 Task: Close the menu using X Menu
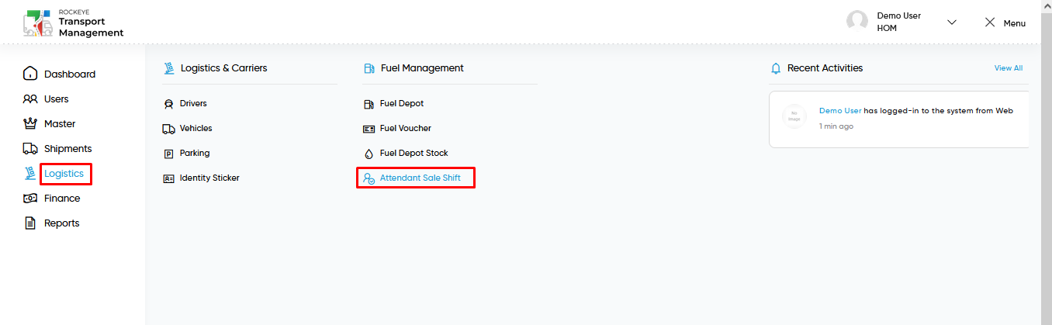pyautogui.click(x=1005, y=22)
